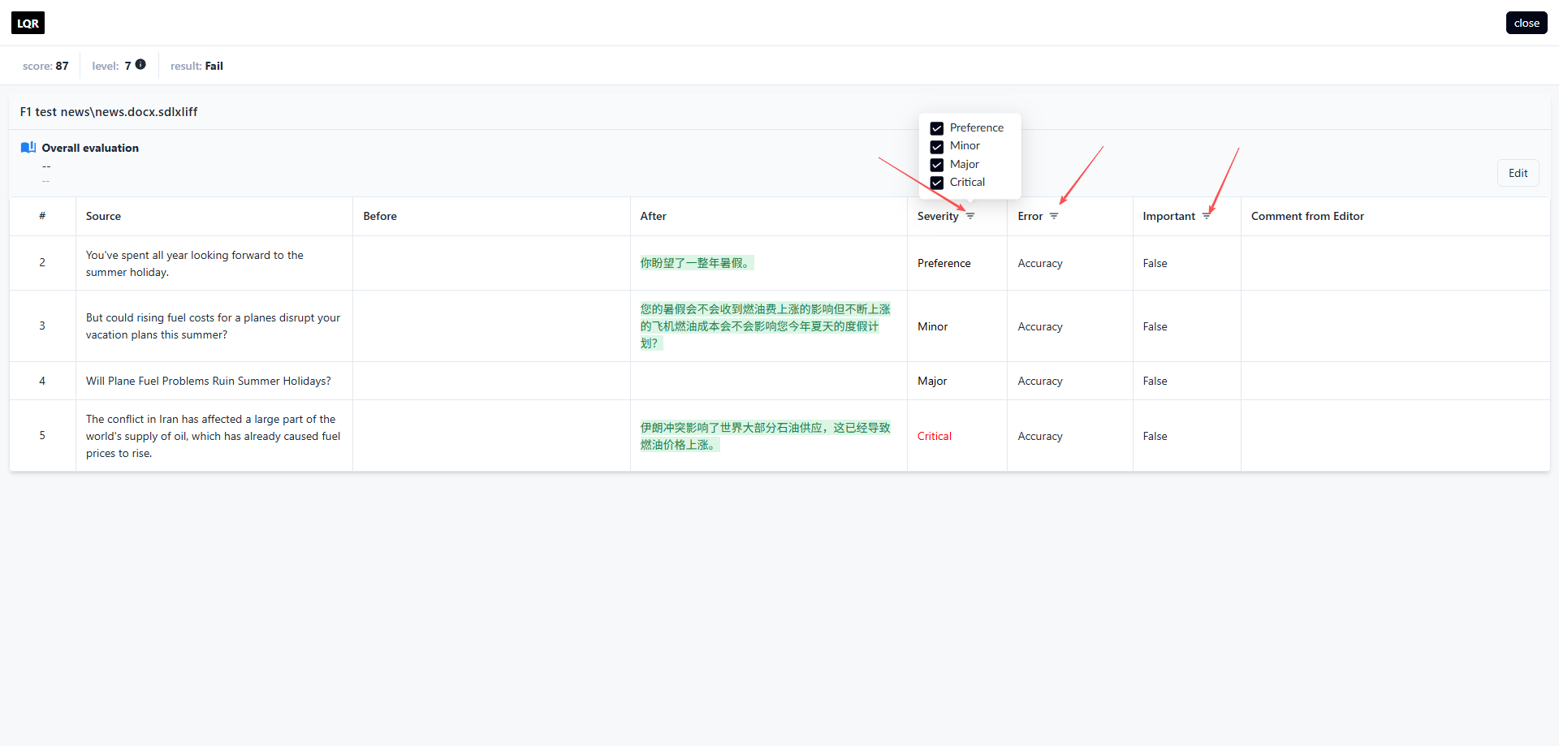Image resolution: width=1559 pixels, height=746 pixels.
Task: Click row number 4
Action: click(x=42, y=381)
